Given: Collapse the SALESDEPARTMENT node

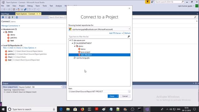Looking at the screenshot, I should point(72,43).
